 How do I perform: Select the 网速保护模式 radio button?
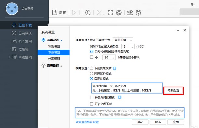[91, 74]
